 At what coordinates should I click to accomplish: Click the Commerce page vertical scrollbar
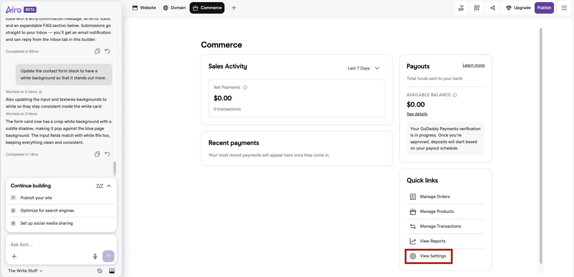541,146
